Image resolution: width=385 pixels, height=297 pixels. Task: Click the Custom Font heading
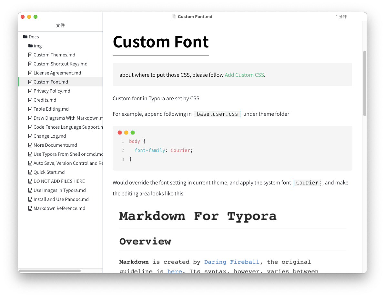click(x=161, y=42)
